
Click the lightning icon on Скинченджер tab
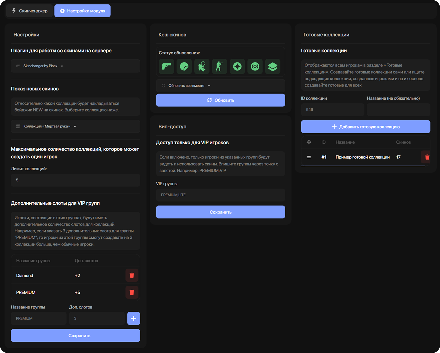point(14,11)
